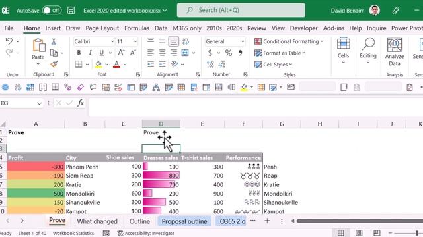Open the Review tab
Viewport: 423px width, 237px height.
256,28
